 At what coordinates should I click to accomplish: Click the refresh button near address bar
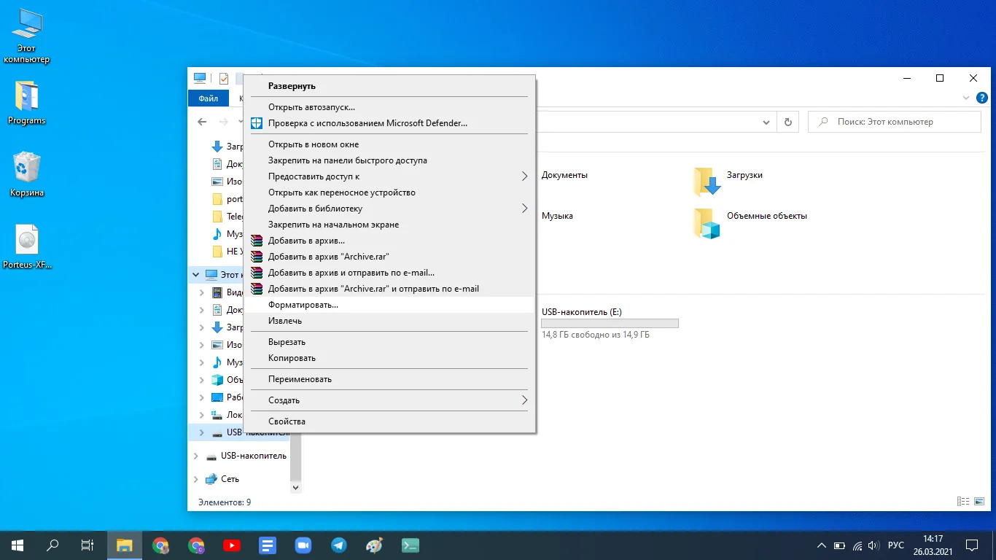787,122
